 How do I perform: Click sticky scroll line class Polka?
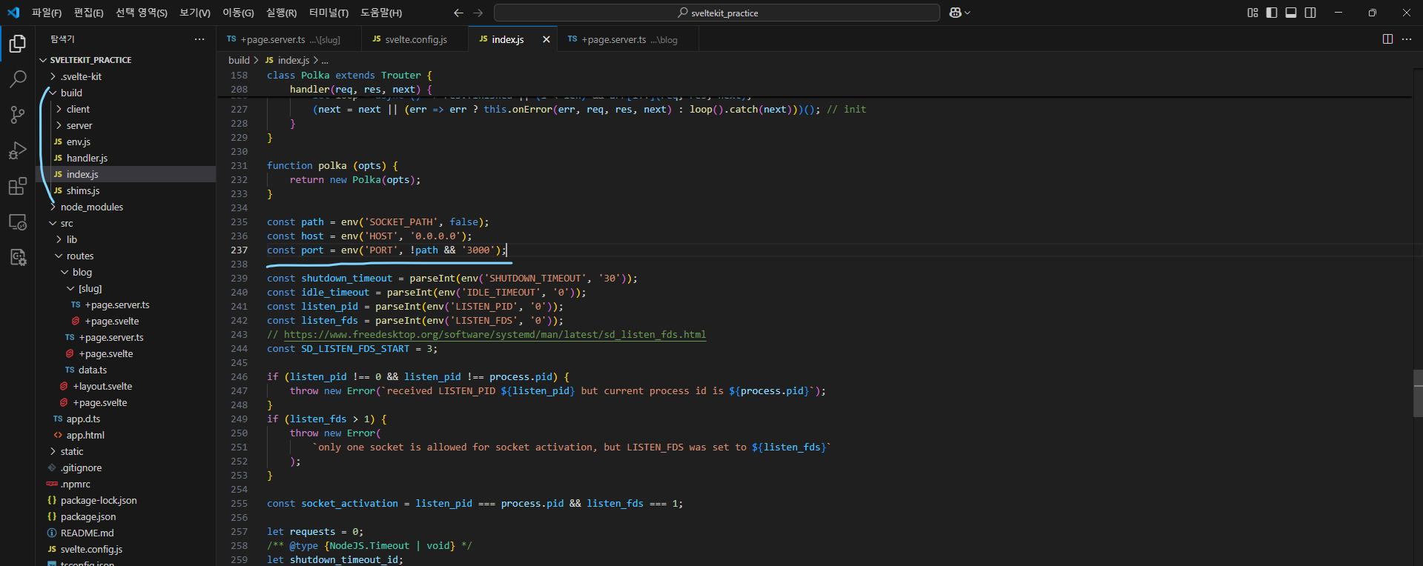tap(349, 75)
